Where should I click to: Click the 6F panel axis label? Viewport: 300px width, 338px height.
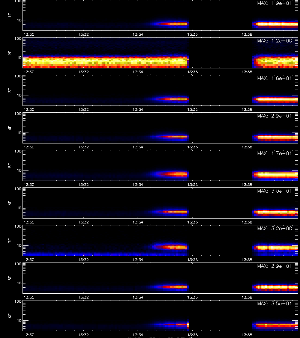10,203
